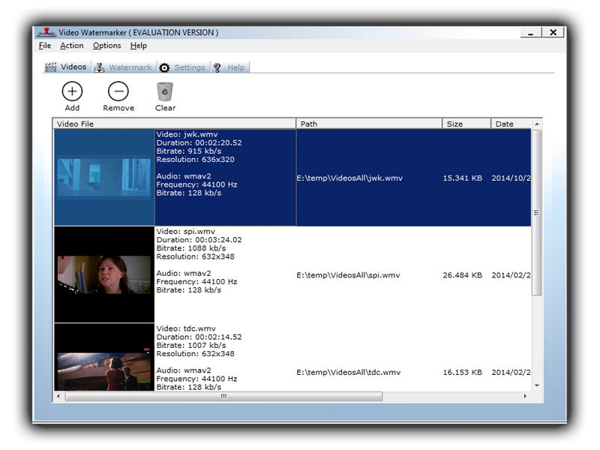Click the Remove video minus icon

pos(118,91)
